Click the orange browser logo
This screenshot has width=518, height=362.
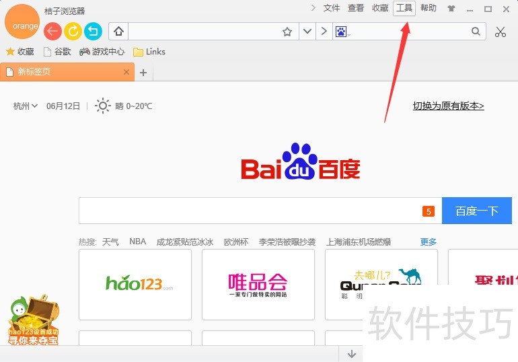pyautogui.click(x=22, y=22)
